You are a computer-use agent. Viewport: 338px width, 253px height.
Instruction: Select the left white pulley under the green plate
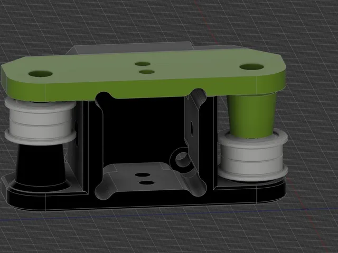tap(40, 121)
